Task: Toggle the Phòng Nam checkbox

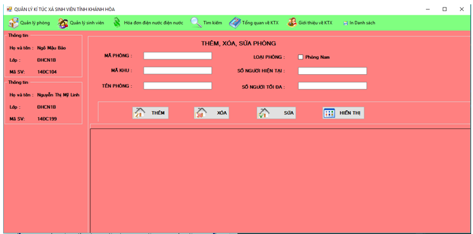Action: pyautogui.click(x=300, y=57)
